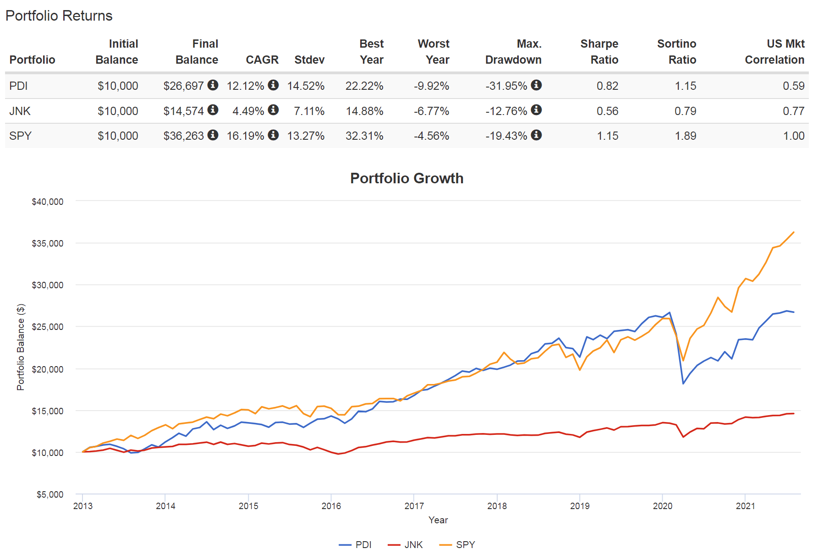Click info icon beside SPY final balance $36,263
Viewport: 818px width, 554px height.
click(213, 135)
